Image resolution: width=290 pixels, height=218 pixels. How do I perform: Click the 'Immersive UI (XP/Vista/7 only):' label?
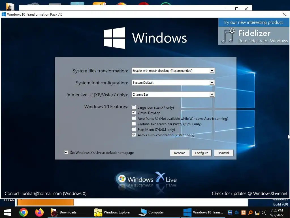point(97,95)
